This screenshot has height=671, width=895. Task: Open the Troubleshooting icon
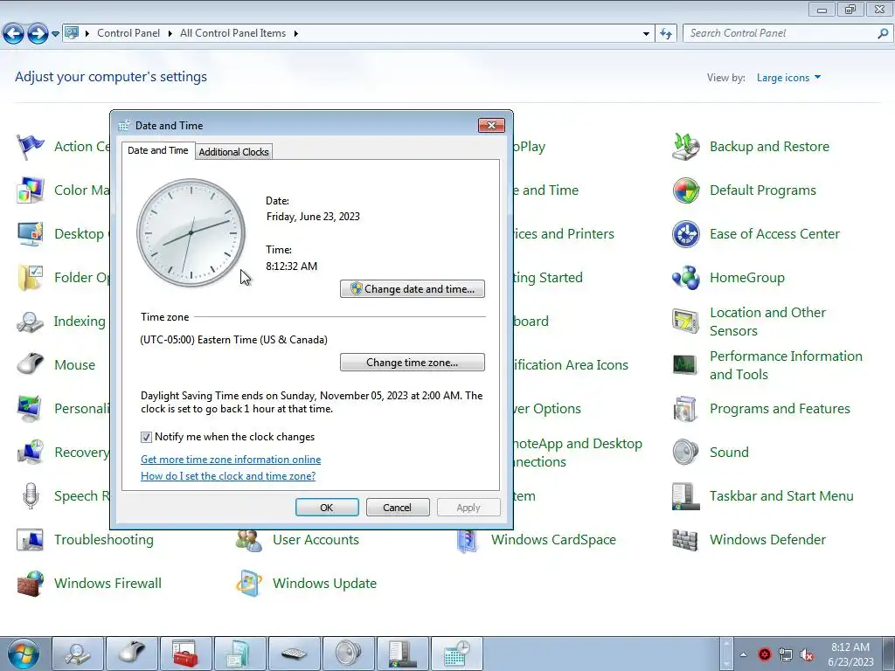(31, 540)
